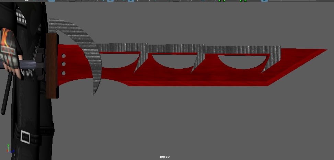334x160 pixels.
Task: Select the brown wooden hilt block
Action: point(52,66)
